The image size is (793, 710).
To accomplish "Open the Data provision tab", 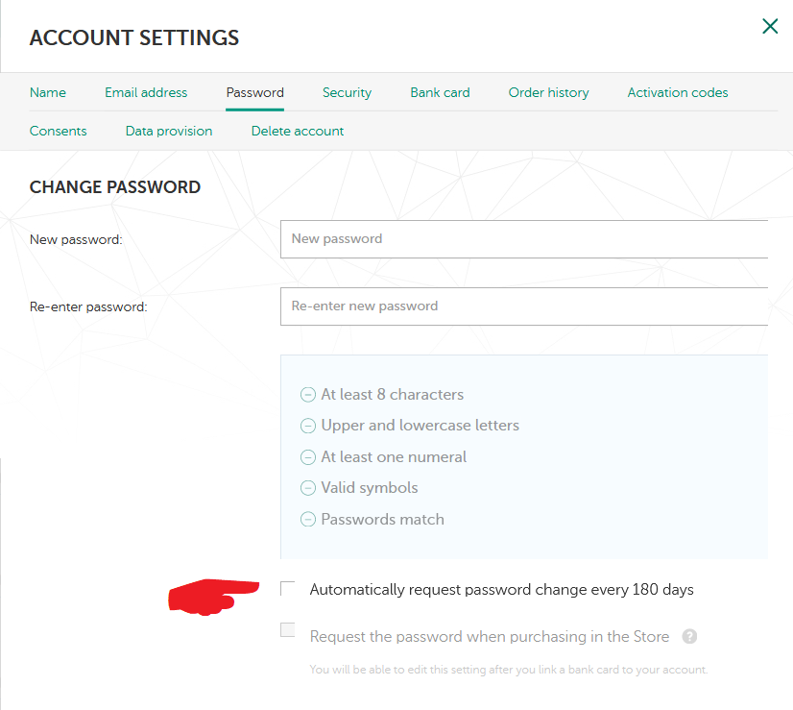I will tap(169, 131).
